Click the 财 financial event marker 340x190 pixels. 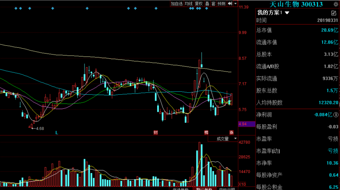(x=156, y=132)
